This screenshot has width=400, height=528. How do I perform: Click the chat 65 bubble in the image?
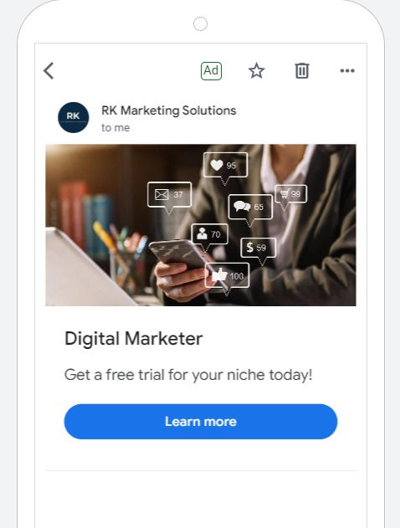pos(250,207)
